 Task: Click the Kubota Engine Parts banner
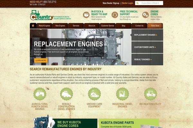pos(129,123)
